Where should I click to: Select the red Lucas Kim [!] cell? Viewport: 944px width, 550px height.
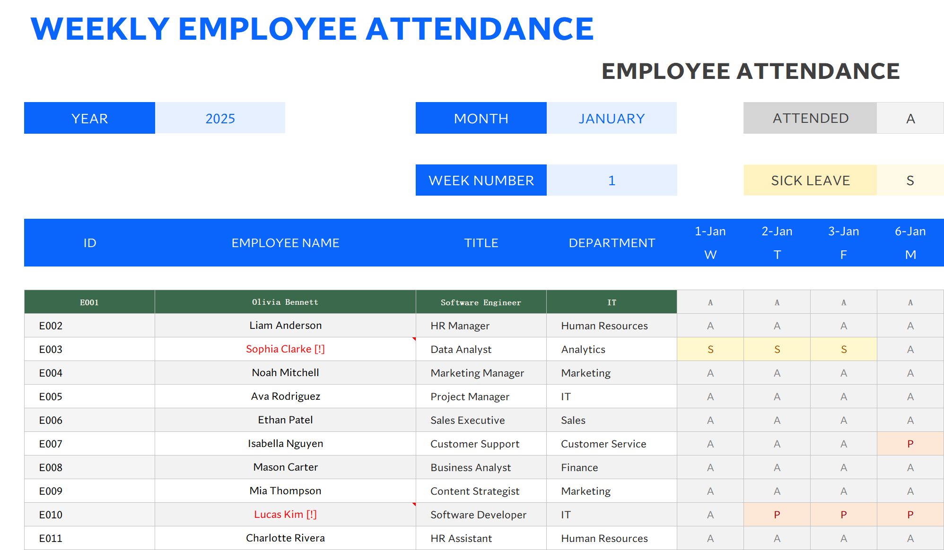point(285,515)
